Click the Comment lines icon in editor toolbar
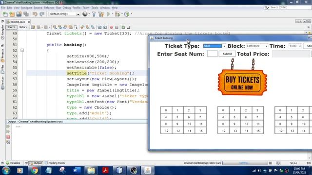 click(x=123, y=27)
